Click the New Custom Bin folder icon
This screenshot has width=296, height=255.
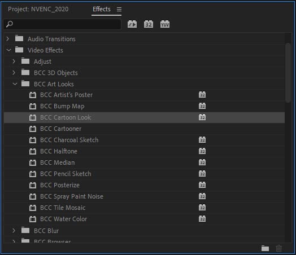[265, 248]
